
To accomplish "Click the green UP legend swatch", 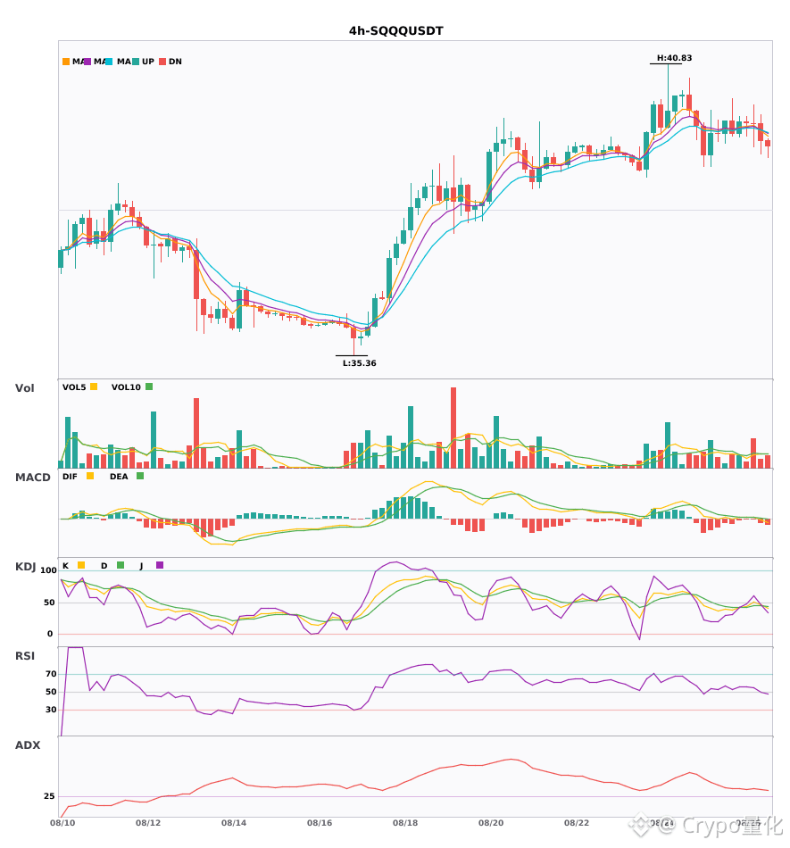I will (x=136, y=62).
